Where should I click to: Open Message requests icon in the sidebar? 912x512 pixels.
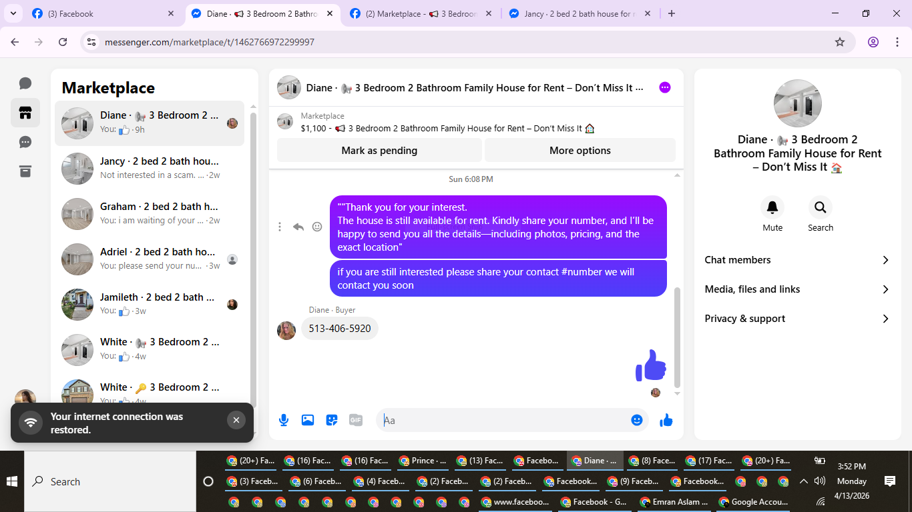pyautogui.click(x=25, y=142)
